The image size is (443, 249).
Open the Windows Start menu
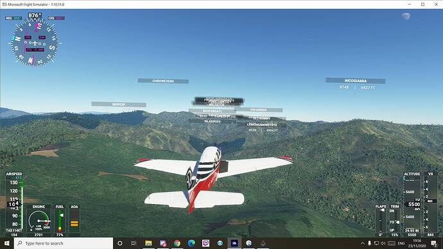coord(7,243)
